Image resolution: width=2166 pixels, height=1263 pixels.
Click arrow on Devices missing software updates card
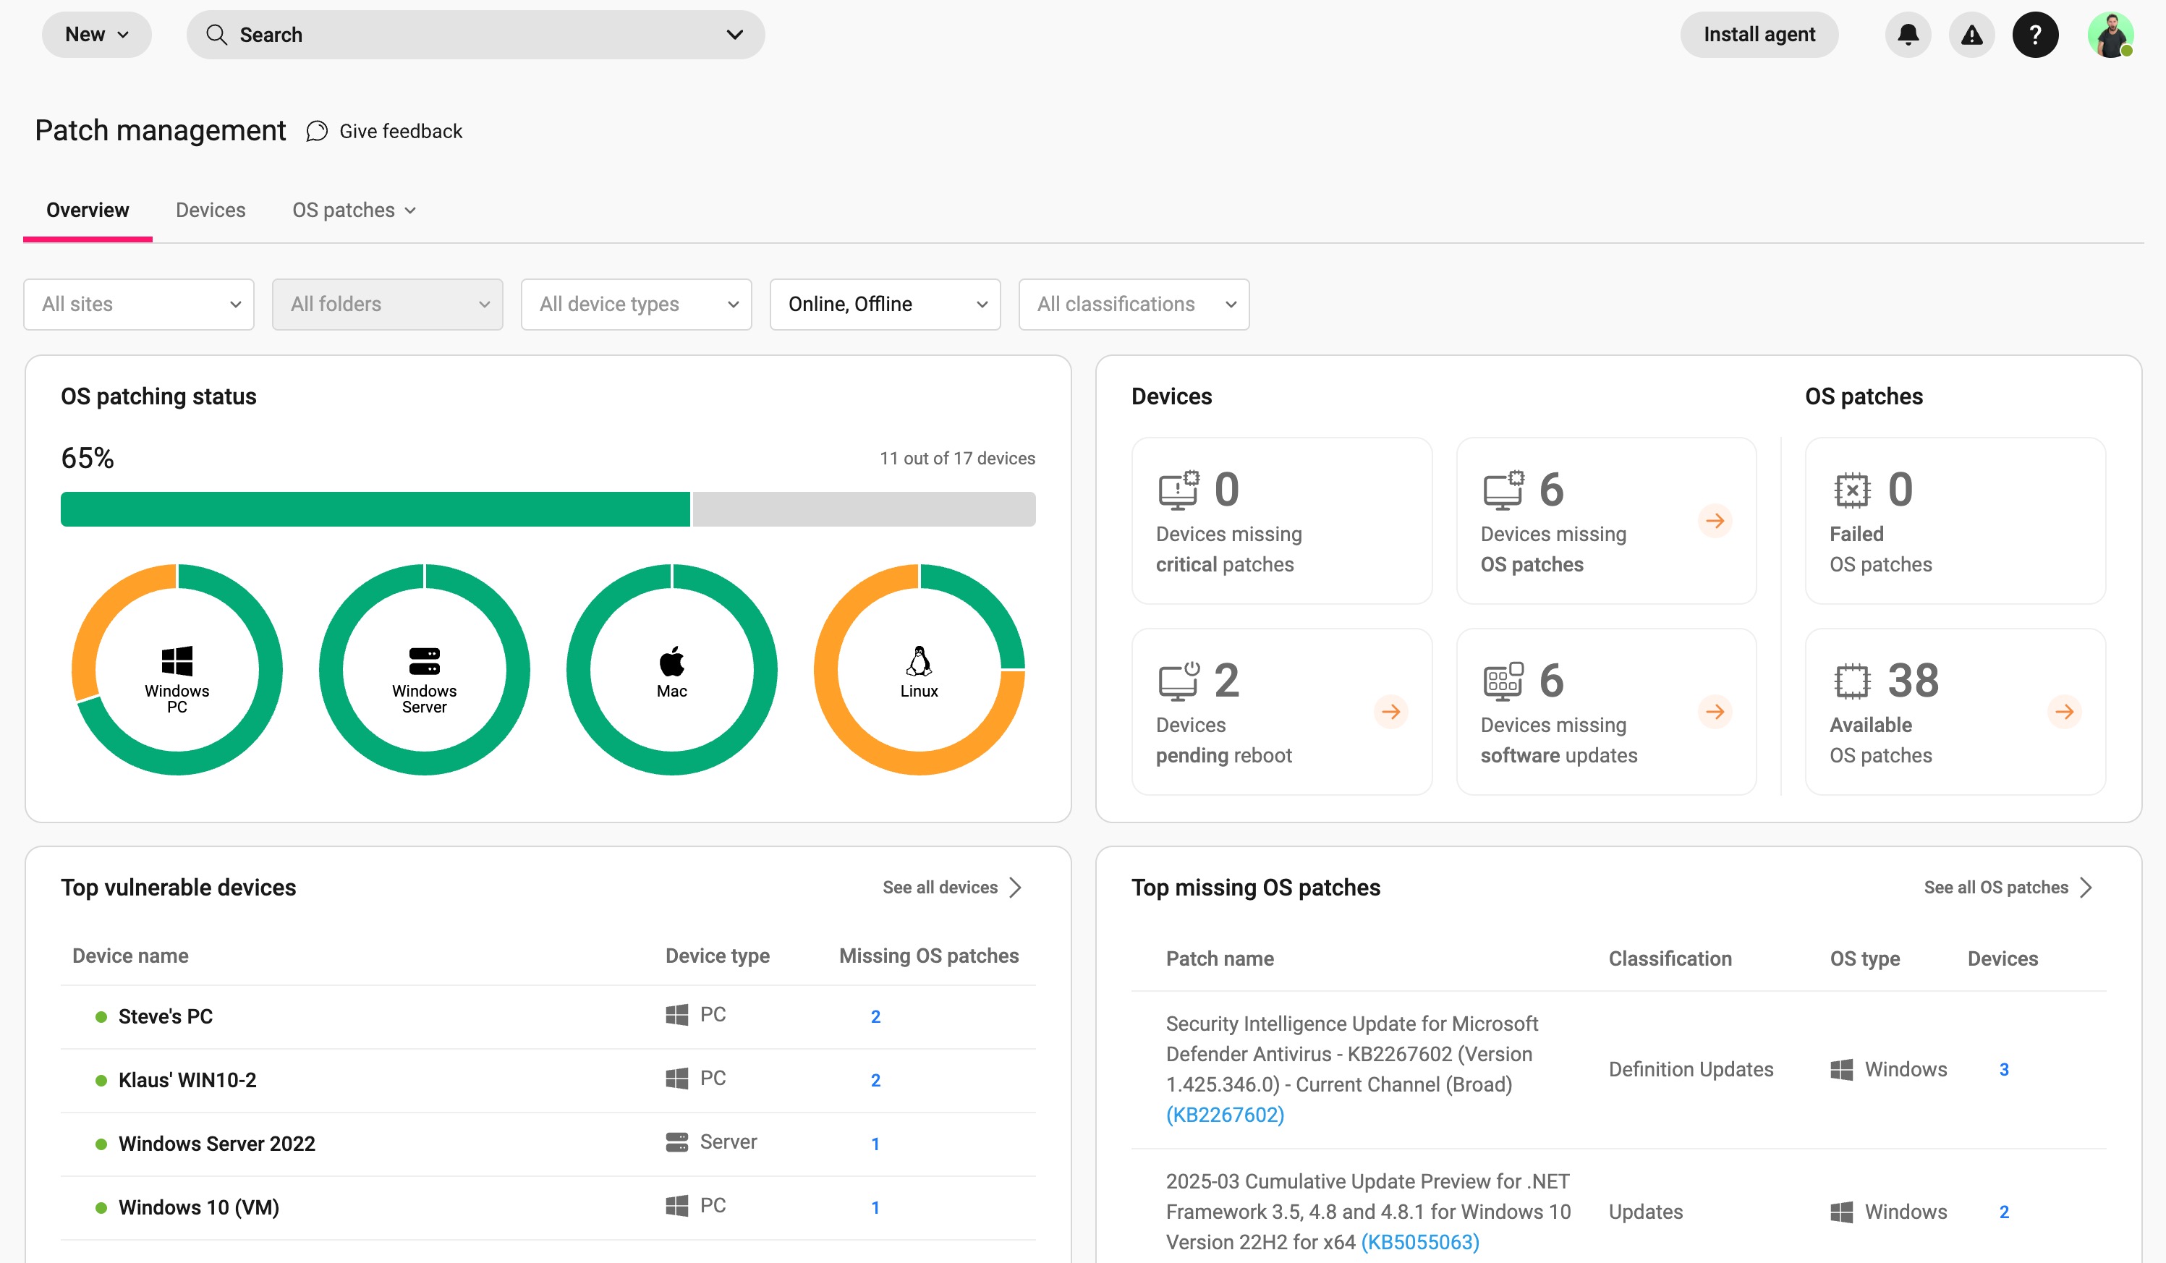[x=1714, y=711]
